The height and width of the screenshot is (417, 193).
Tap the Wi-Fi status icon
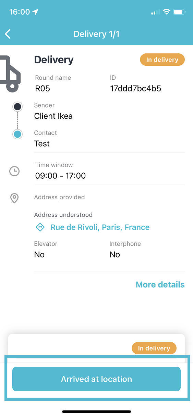pyautogui.click(x=167, y=12)
